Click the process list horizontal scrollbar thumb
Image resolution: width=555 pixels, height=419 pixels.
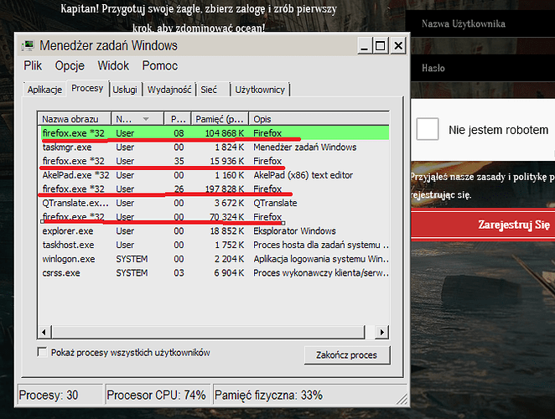[208, 332]
